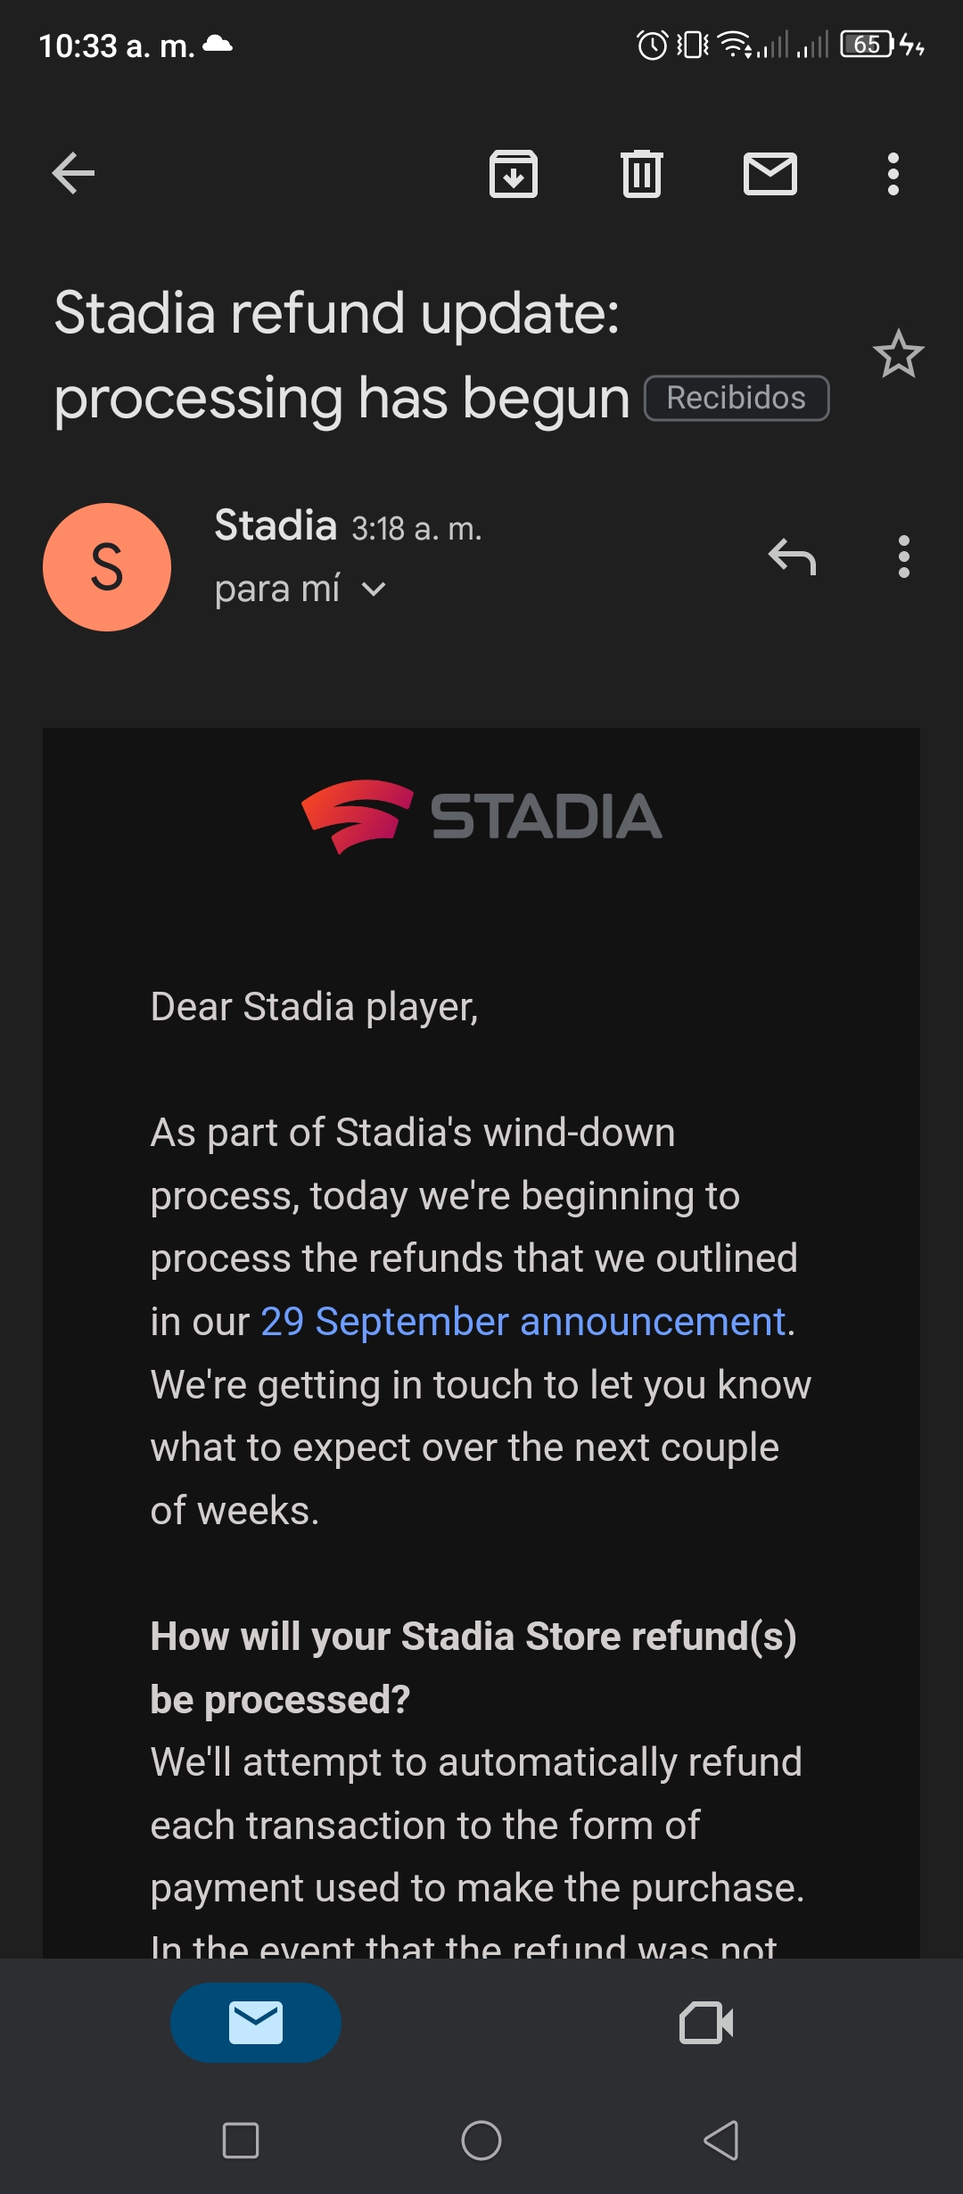Archive this email with the archive icon
Screen dimensions: 963x2194
pyautogui.click(x=514, y=173)
